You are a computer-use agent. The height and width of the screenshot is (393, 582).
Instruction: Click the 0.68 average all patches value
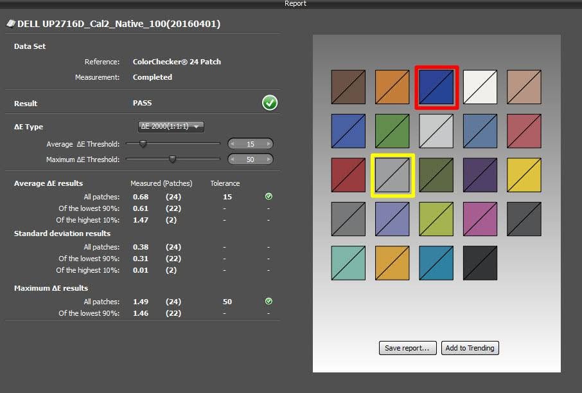pyautogui.click(x=141, y=197)
